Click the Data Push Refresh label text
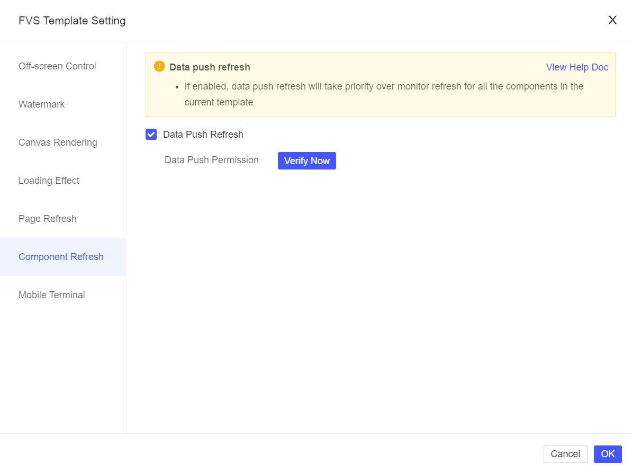632x473 pixels. coord(203,134)
